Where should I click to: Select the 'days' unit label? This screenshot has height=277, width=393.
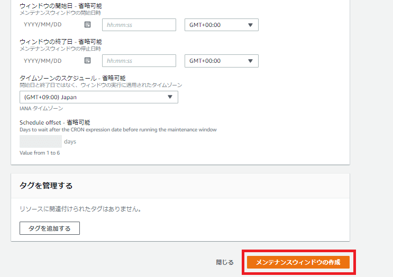(70, 141)
